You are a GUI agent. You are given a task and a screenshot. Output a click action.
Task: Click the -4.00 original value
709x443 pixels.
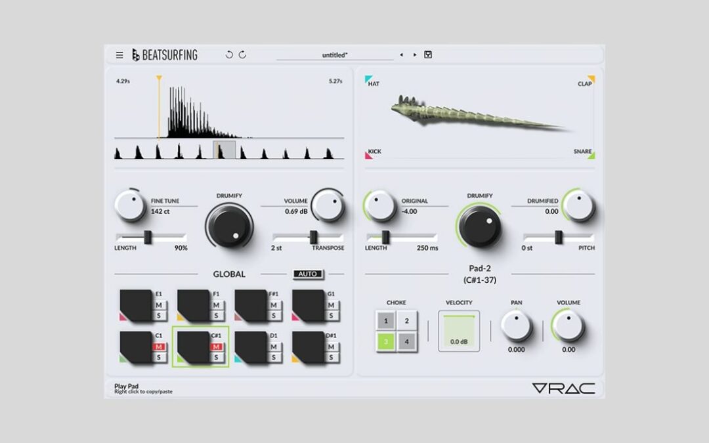(409, 211)
